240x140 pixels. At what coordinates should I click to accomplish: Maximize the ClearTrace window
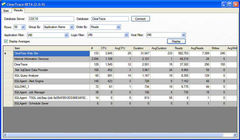pos(230,4)
